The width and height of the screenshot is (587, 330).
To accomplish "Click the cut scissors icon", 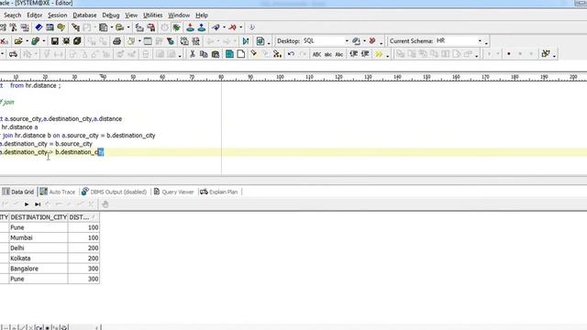I will click(193, 54).
